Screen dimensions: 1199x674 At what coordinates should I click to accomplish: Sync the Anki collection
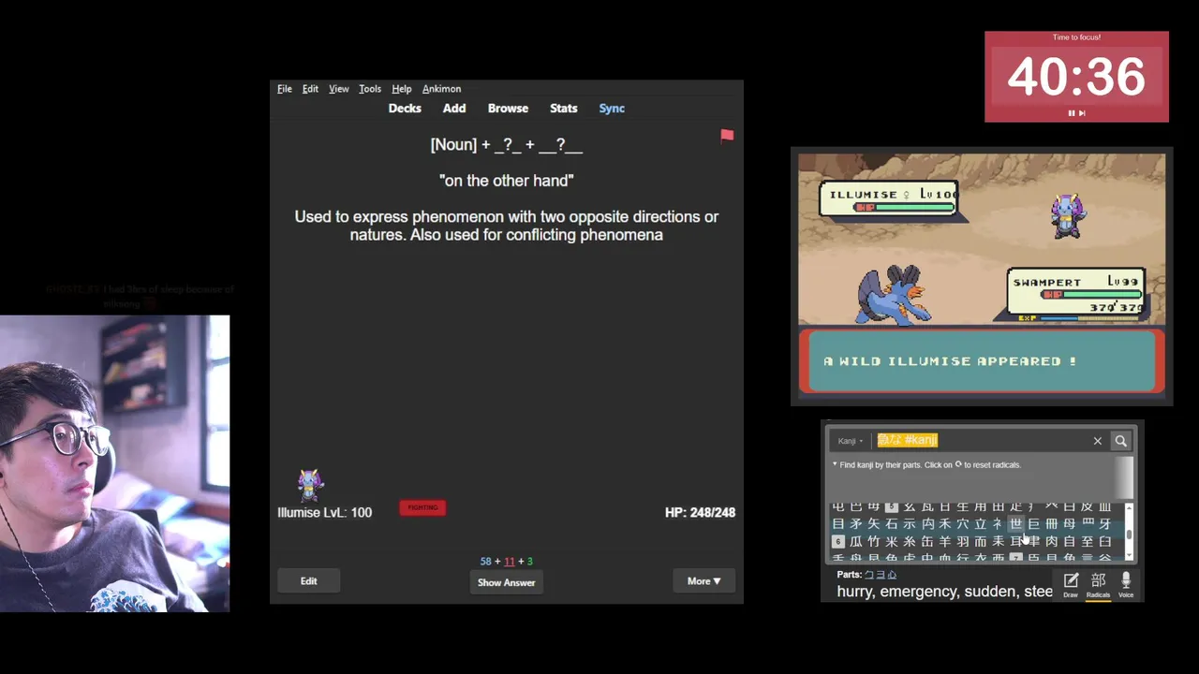(612, 109)
